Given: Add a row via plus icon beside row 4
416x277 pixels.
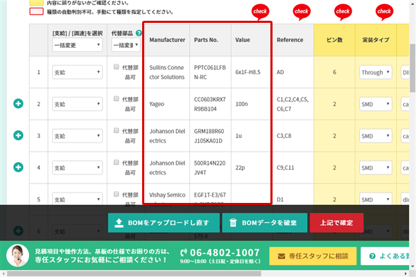Looking at the screenshot, I should pos(18,168).
